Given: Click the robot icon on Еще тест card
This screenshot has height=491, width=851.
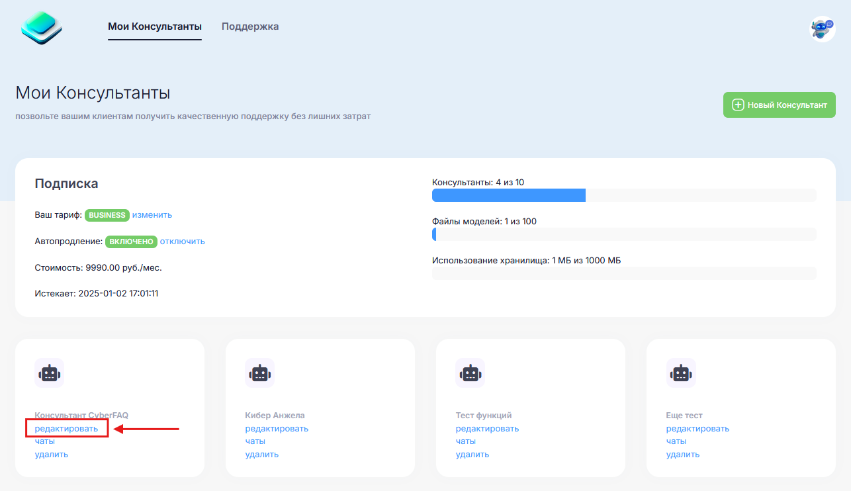Looking at the screenshot, I should coord(681,373).
